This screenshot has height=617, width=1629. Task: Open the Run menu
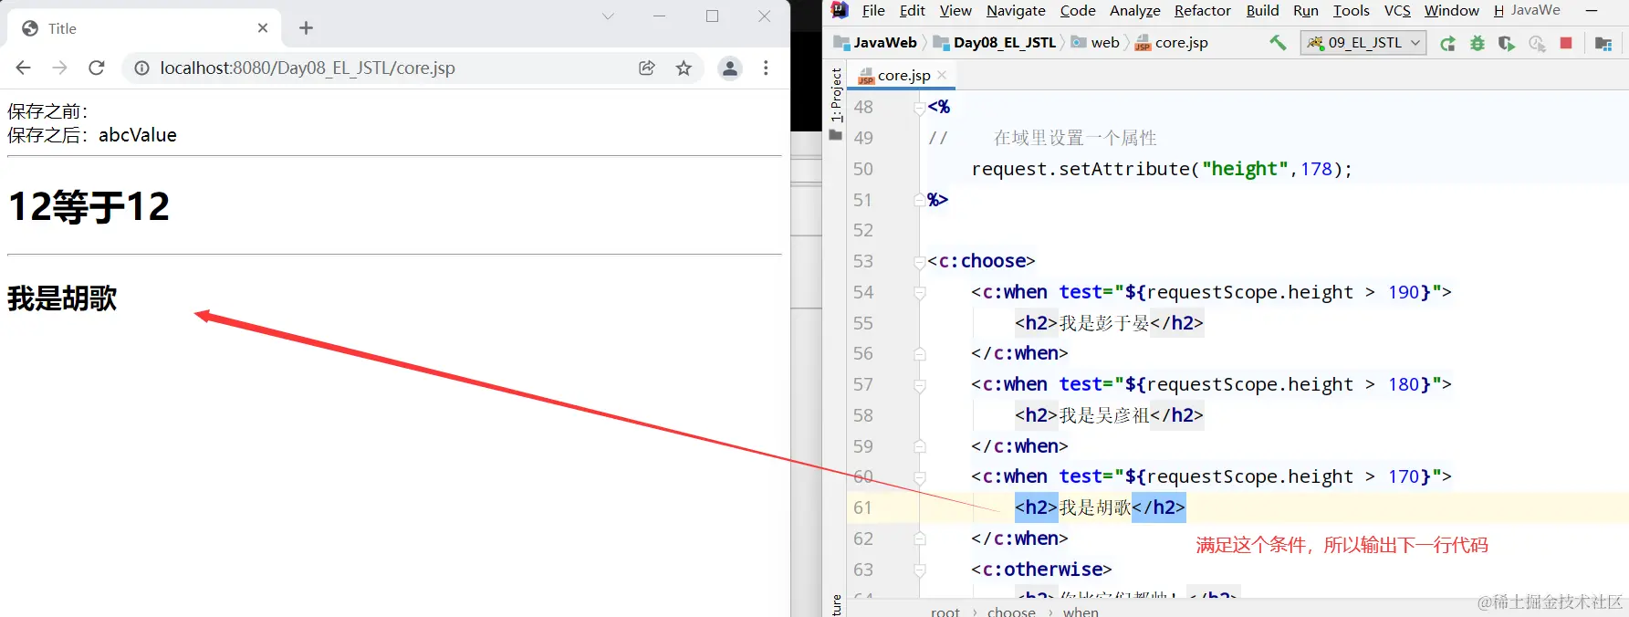click(x=1306, y=10)
